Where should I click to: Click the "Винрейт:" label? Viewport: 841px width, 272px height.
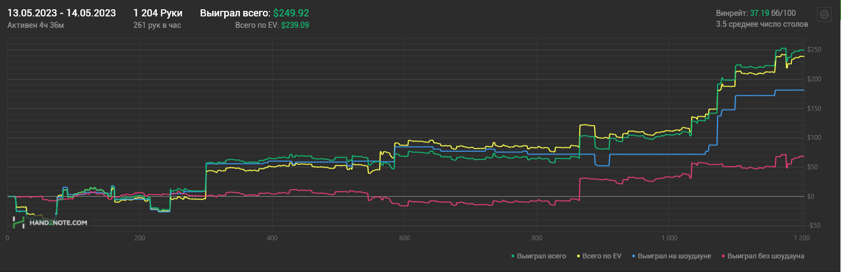coord(732,12)
